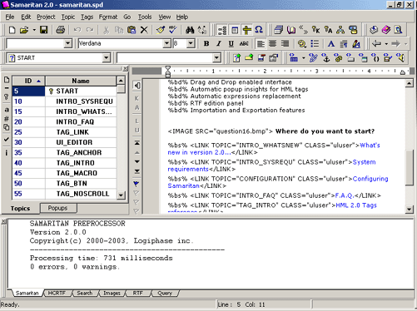
Task: Click the Find binoculars icon
Action: tap(190, 30)
